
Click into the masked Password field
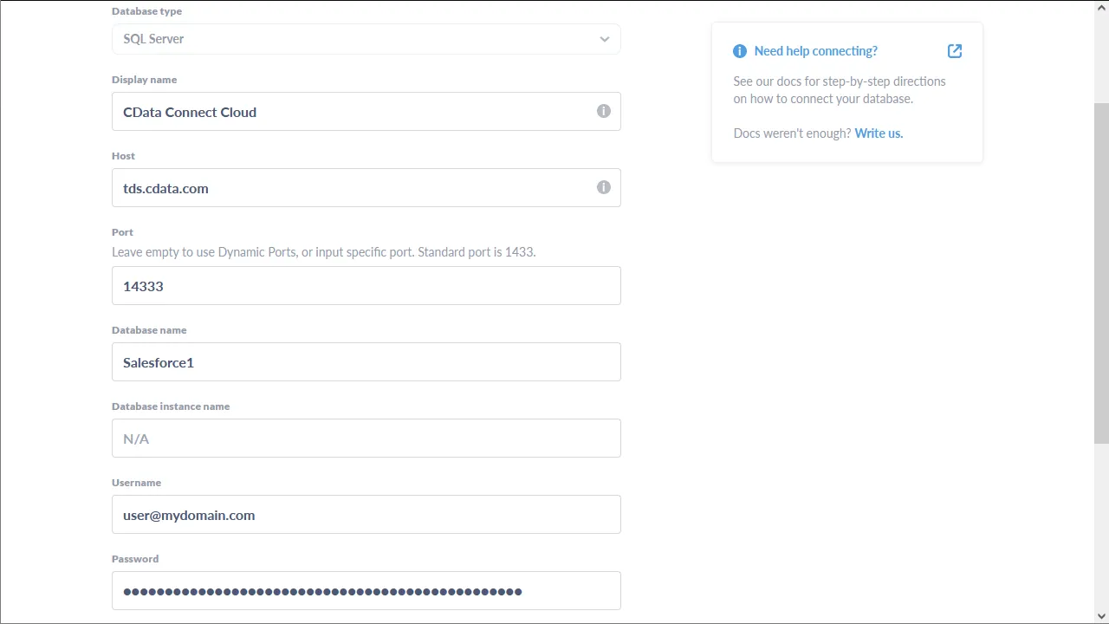click(366, 591)
